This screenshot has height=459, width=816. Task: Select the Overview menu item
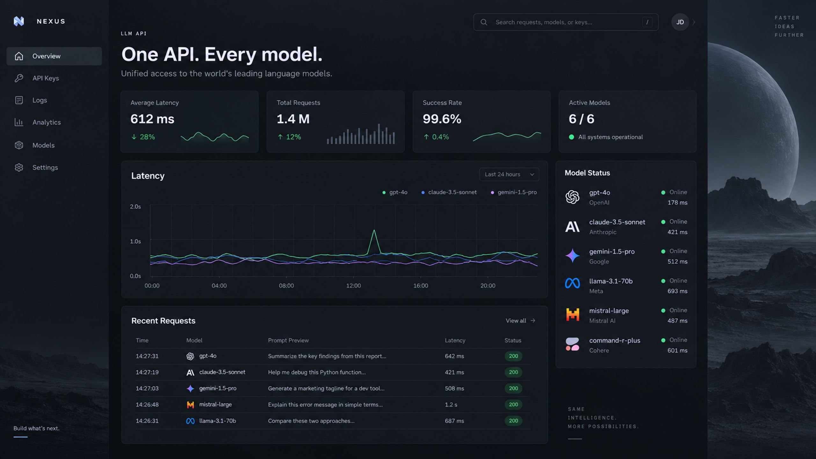[x=54, y=56]
